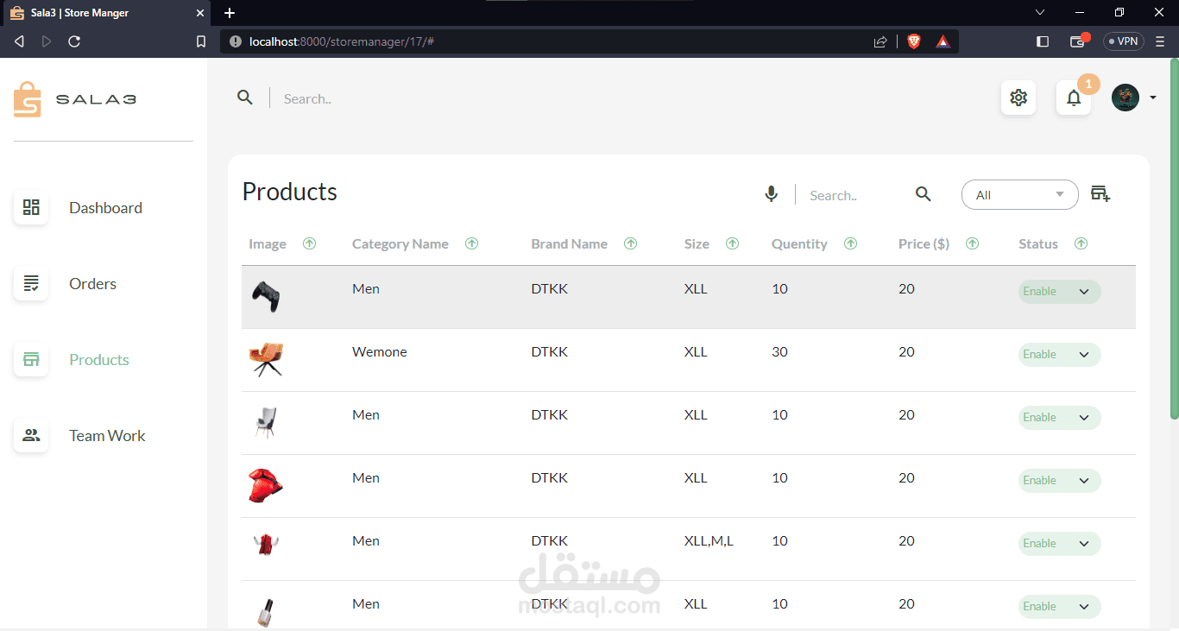Viewport: 1179px width, 631px height.
Task: Click the Brave Shields icon
Action: pos(914,41)
